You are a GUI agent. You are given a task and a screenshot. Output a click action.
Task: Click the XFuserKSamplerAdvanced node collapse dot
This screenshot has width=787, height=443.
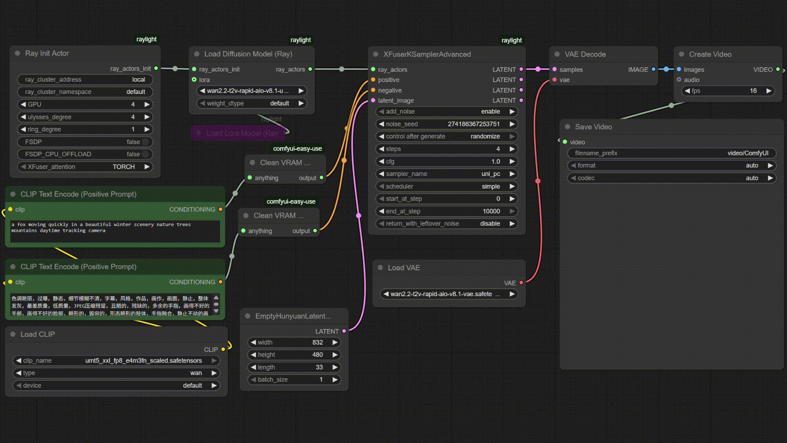(x=375, y=54)
